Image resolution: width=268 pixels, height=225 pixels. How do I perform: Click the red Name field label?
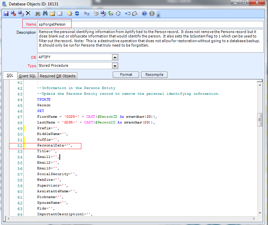coord(31,24)
